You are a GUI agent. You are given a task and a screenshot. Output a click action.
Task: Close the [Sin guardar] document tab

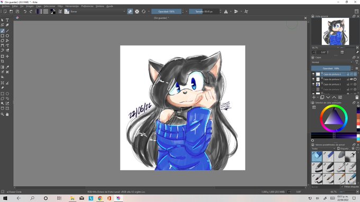pyautogui.click(x=305, y=18)
